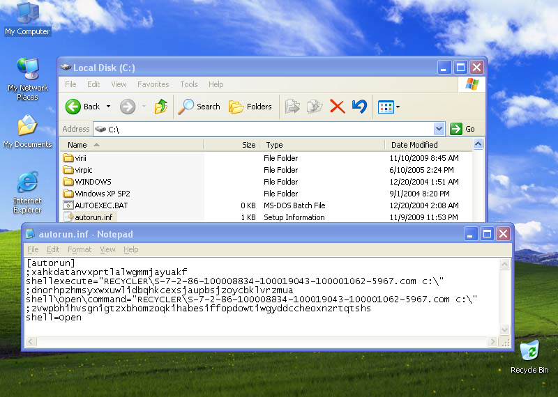Open the Views dropdown arrow
This screenshot has width=558, height=397.
click(398, 107)
